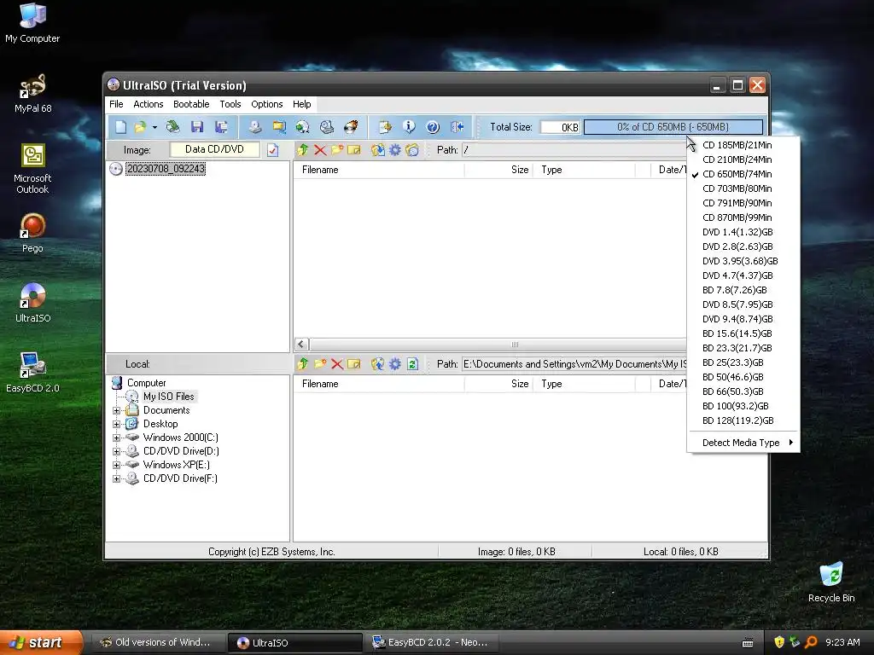Screen dimensions: 874x655
Task: Click the Filename column header in image pane
Action: [x=378, y=170]
